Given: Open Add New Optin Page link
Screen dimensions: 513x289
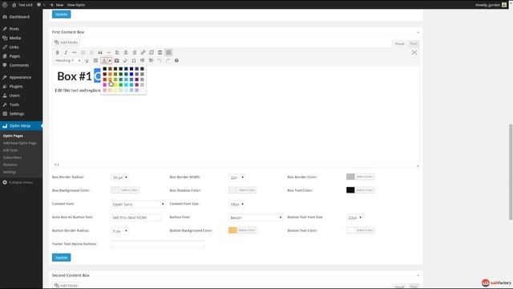Looking at the screenshot, I should coord(19,143).
